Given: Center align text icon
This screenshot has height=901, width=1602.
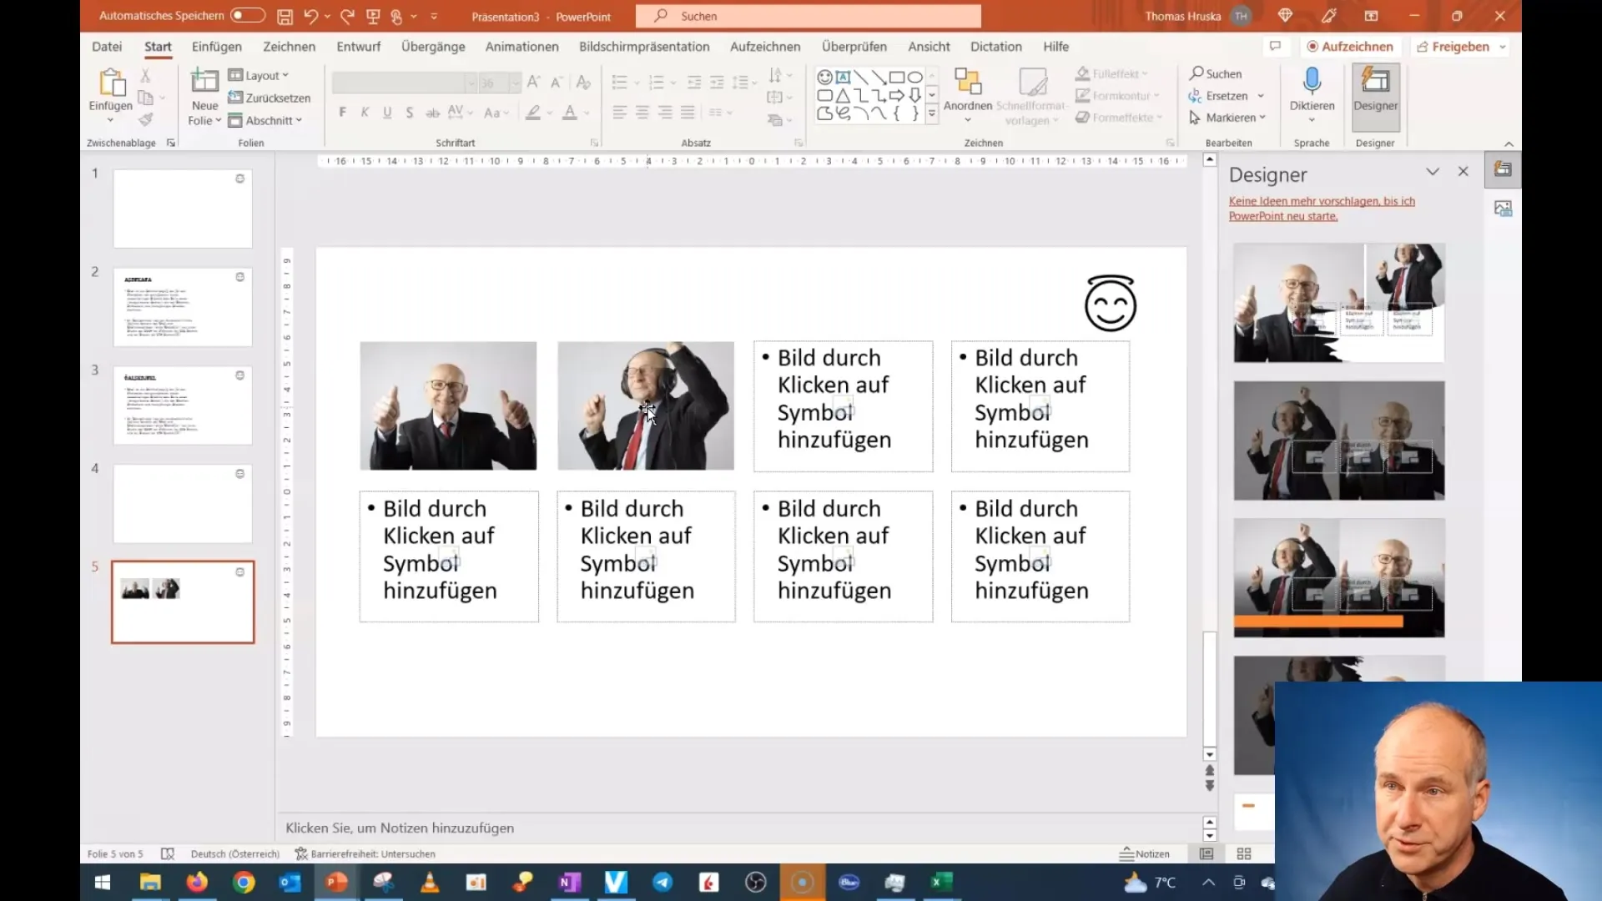Looking at the screenshot, I should point(642,113).
